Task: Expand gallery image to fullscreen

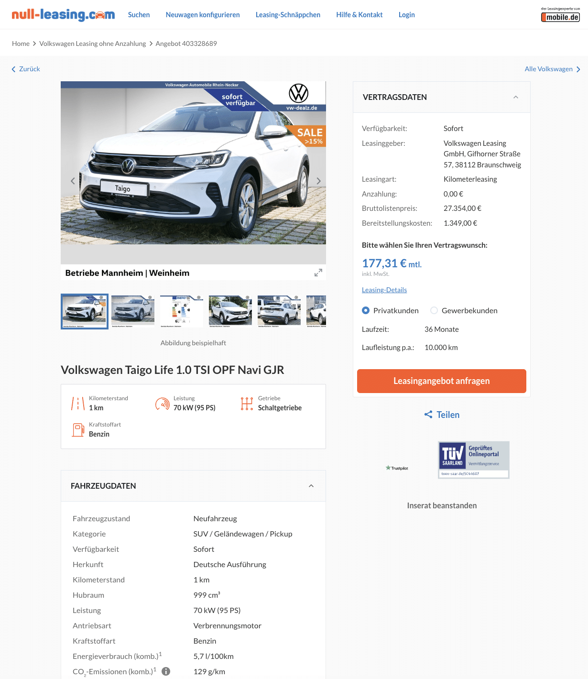Action: click(x=318, y=273)
